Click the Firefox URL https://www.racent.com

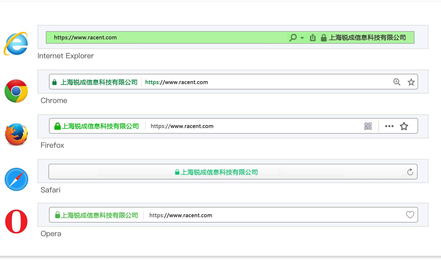click(x=182, y=126)
